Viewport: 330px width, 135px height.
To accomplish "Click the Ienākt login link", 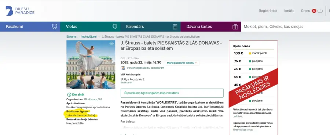I will [x=289, y=11].
